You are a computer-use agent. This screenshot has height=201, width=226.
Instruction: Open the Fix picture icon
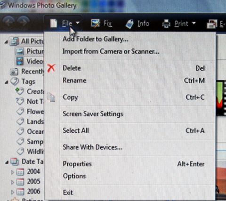tap(95, 24)
